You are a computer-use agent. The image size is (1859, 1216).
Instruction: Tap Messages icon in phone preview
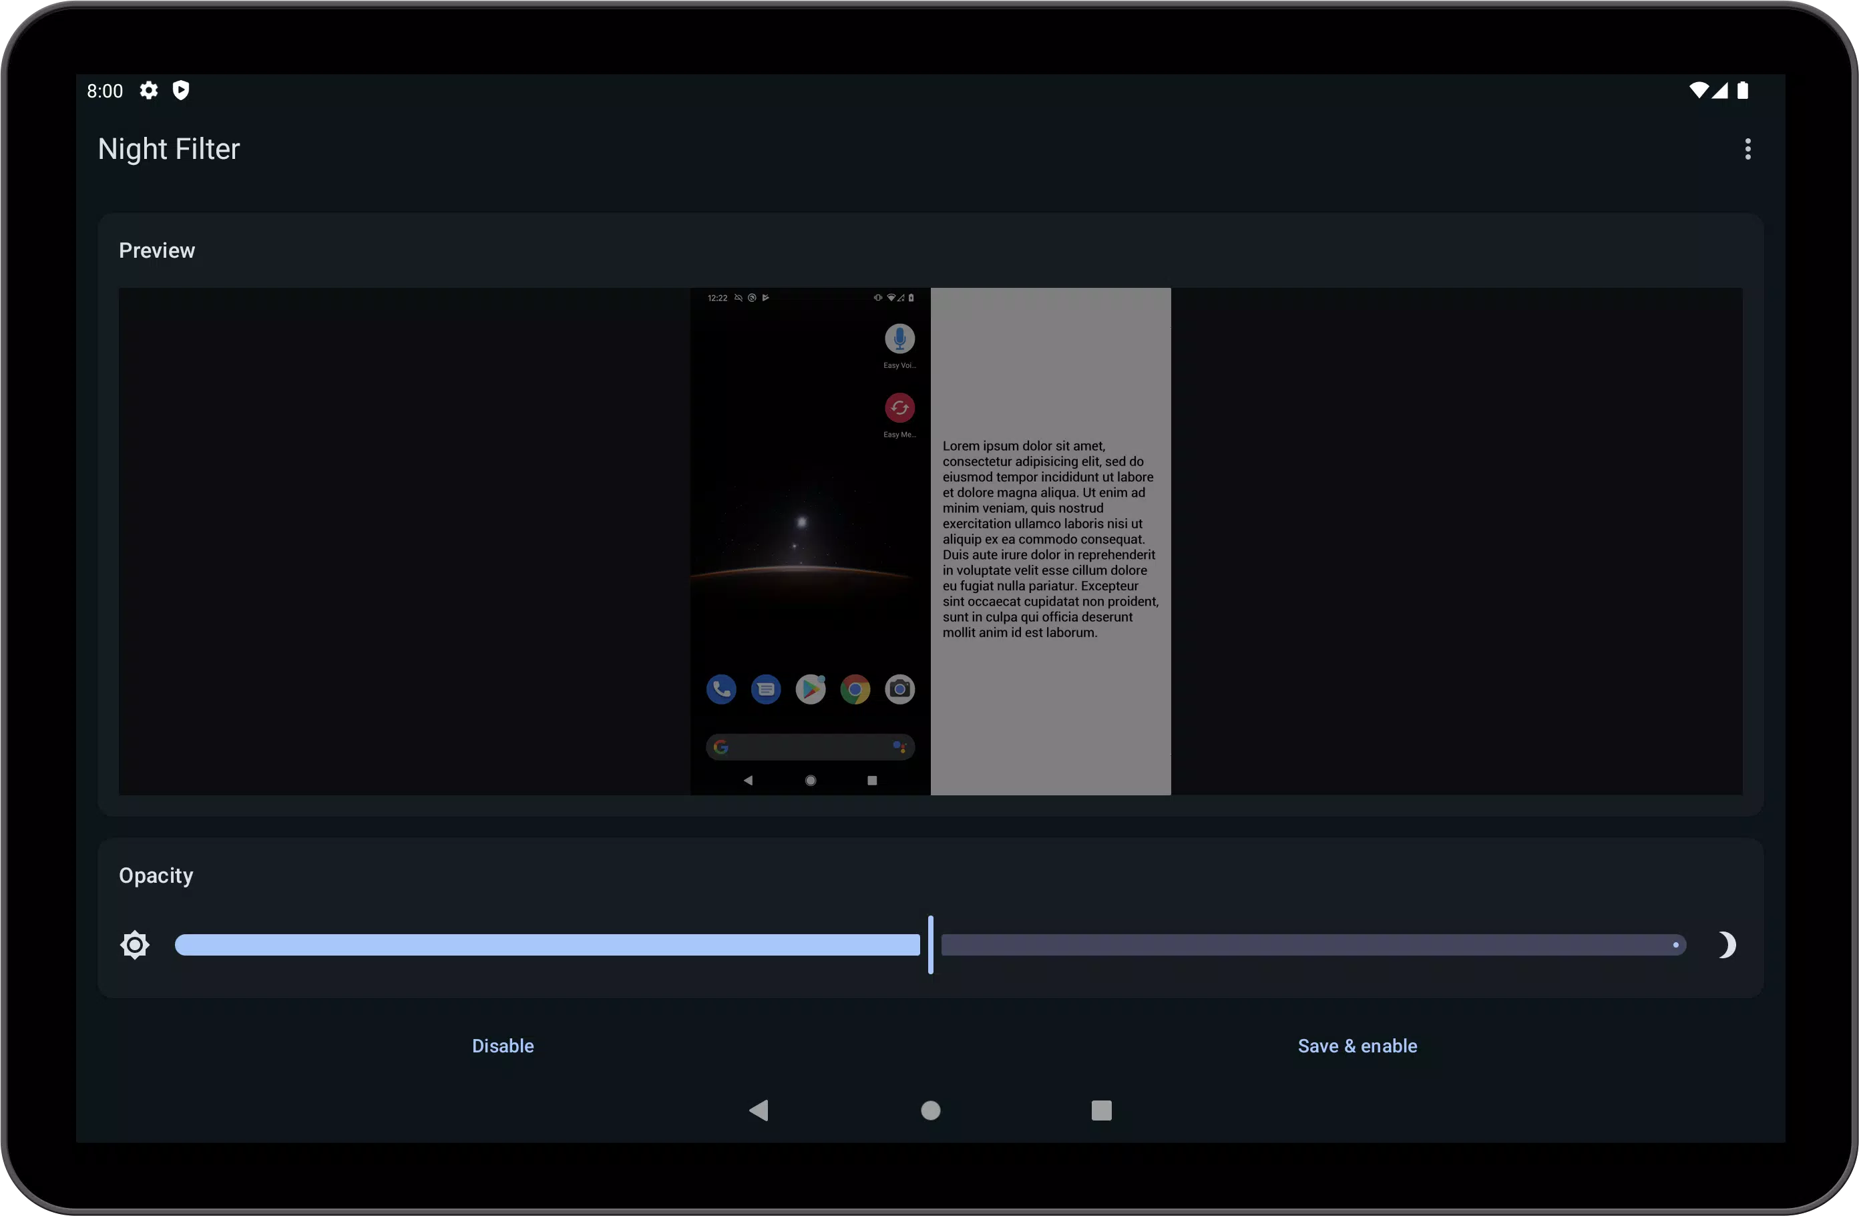[765, 690]
